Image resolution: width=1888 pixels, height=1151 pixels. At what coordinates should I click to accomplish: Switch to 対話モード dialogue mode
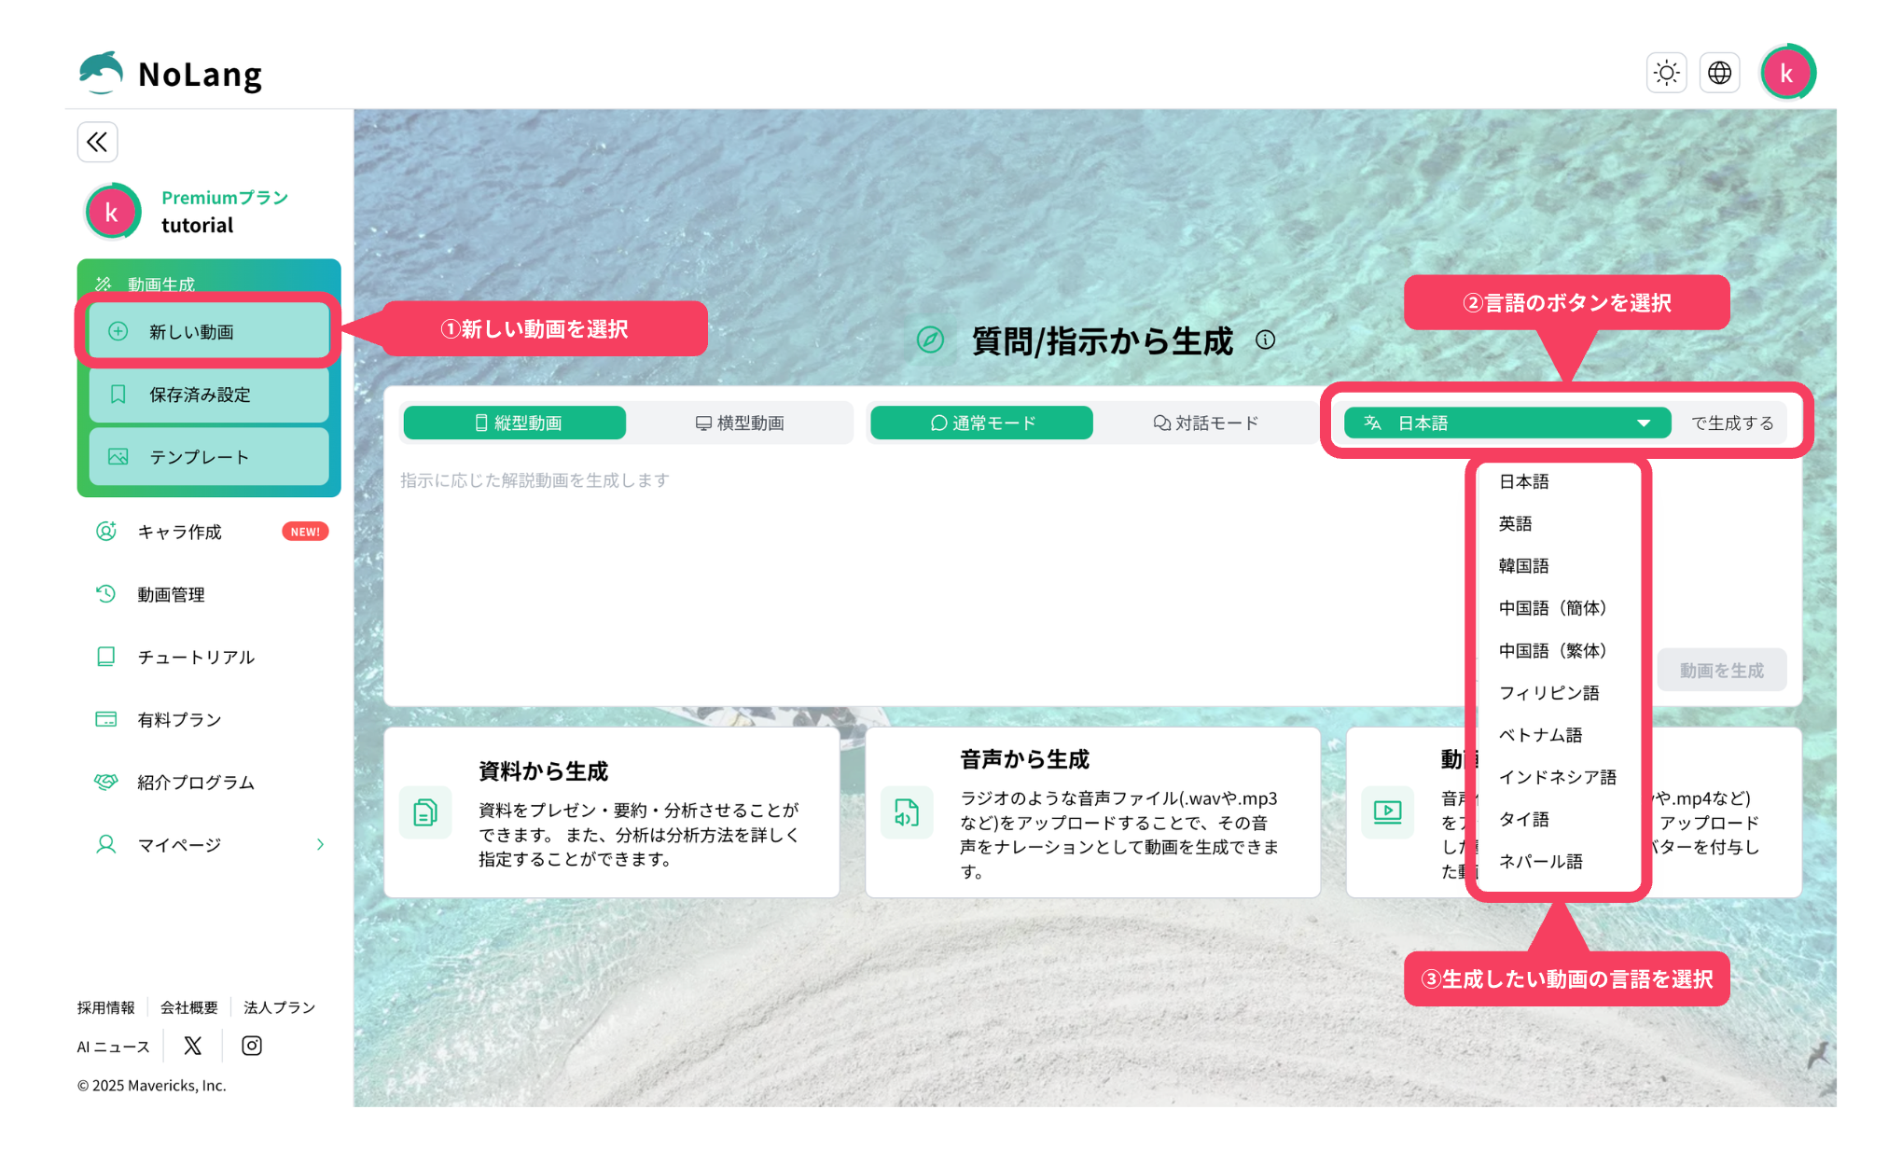tap(1205, 423)
